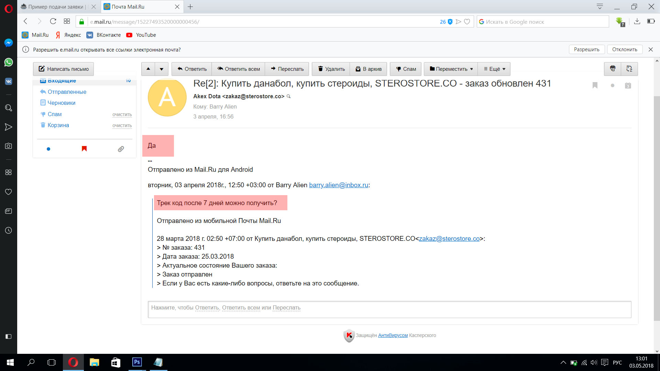Open Facebook Messenger in Opera sidebar

click(9, 43)
